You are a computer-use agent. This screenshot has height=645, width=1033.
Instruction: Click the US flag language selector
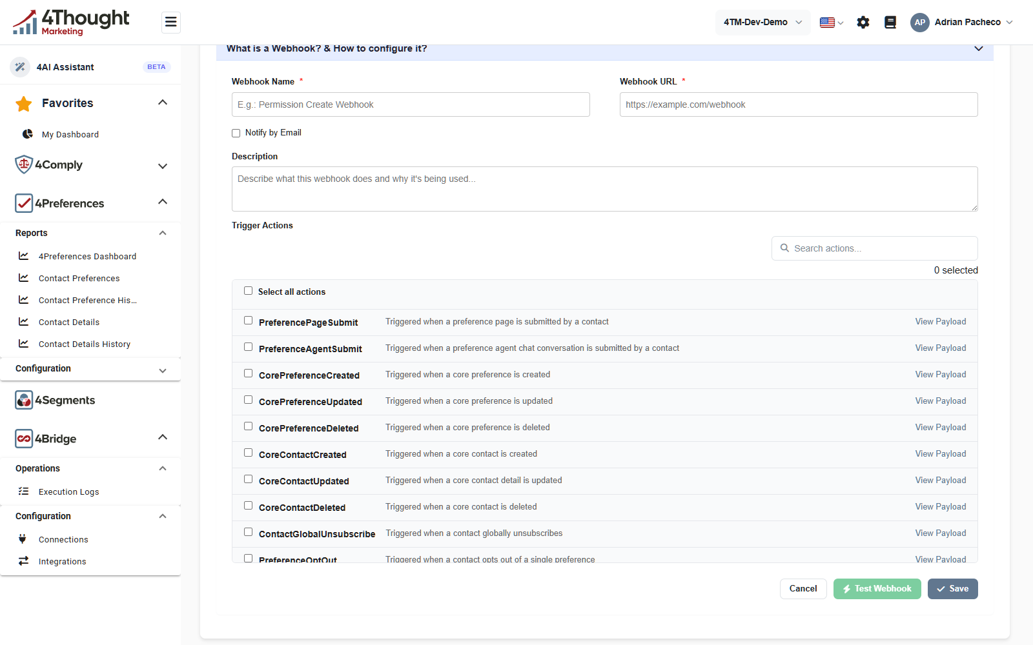[832, 23]
